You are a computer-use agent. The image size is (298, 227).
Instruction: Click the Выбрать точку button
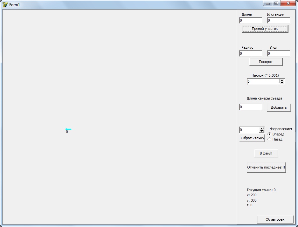coord(252,138)
